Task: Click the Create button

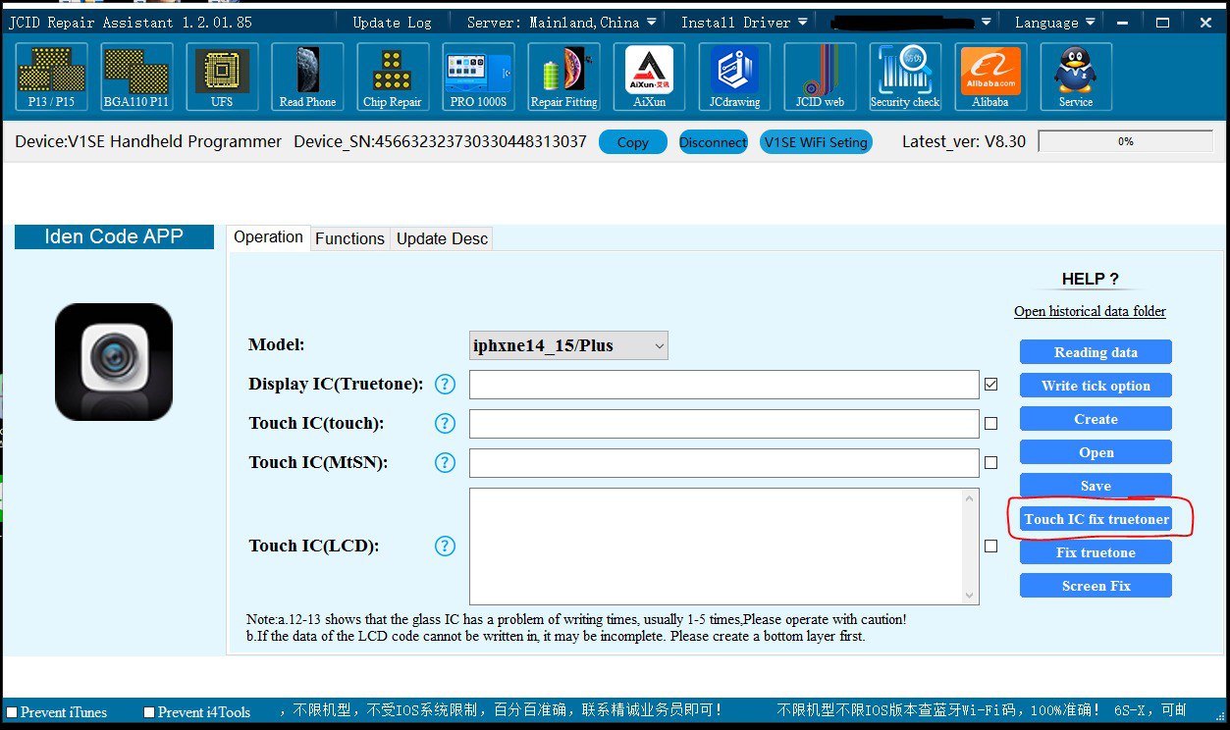Action: pos(1096,419)
